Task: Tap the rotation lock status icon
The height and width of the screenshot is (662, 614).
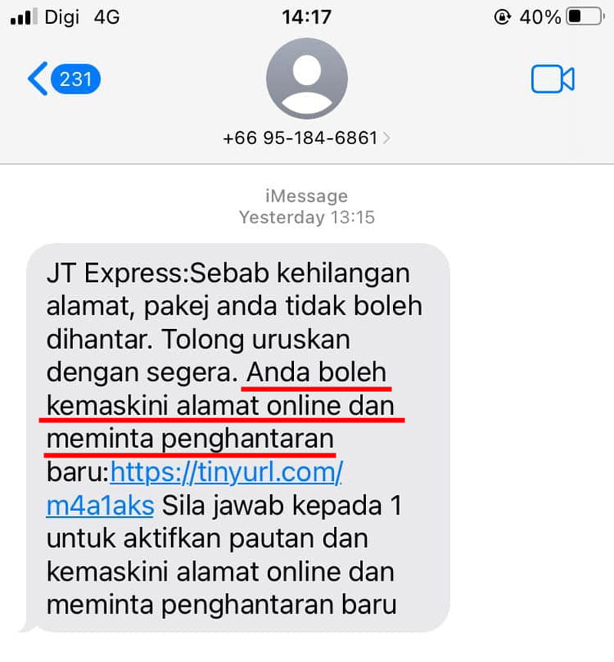Action: click(502, 17)
